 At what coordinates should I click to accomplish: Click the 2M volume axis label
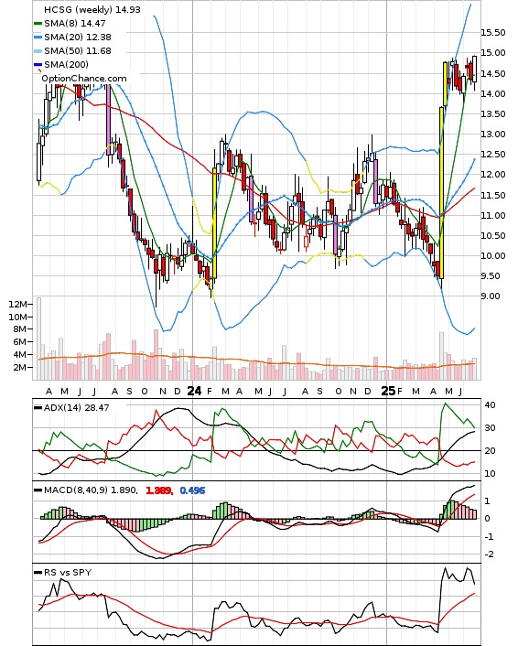coord(20,368)
